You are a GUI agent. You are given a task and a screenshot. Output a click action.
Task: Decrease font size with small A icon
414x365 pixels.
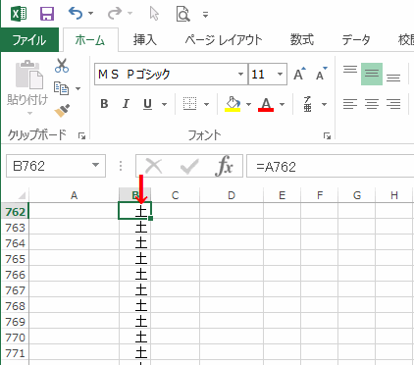(322, 74)
